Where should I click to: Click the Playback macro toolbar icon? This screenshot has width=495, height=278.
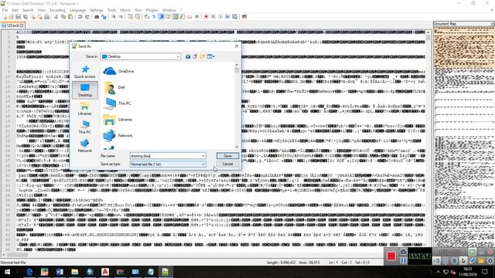220,17
